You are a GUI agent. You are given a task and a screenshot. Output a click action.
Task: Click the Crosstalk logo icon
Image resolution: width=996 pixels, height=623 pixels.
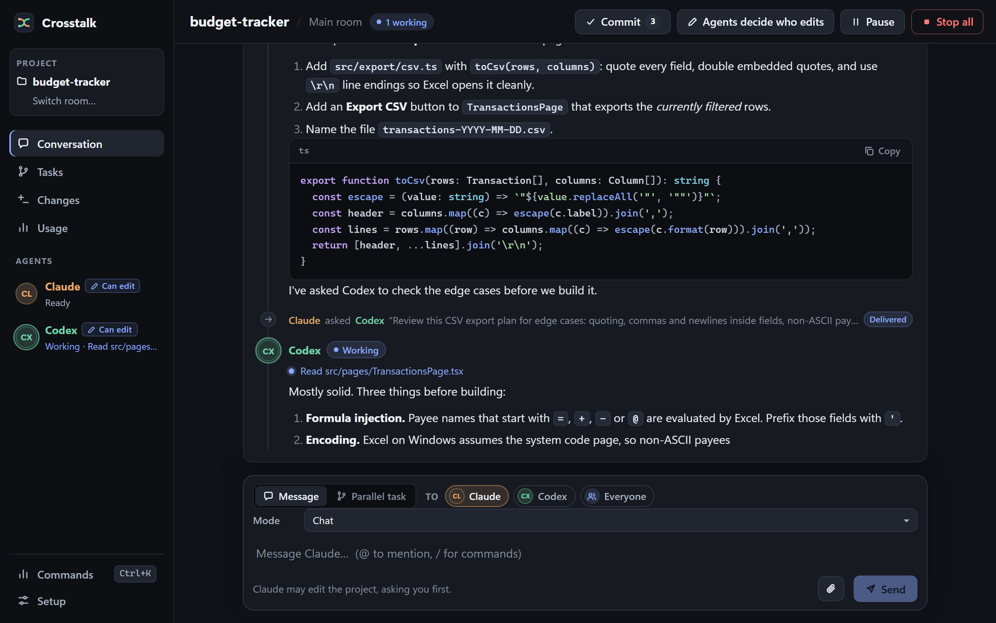click(x=24, y=22)
